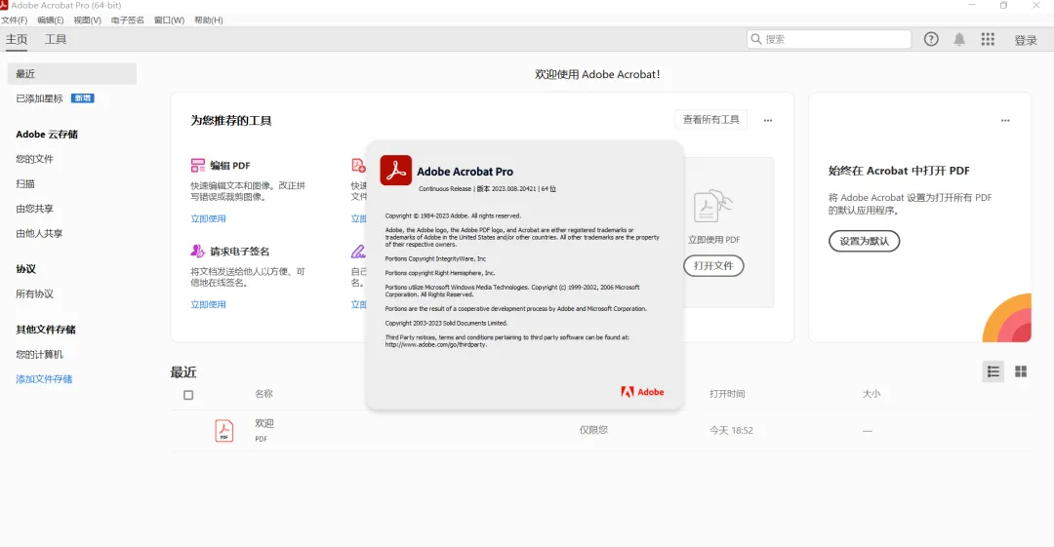
Task: Click the 欢迎 PDF file icon
Action: [x=223, y=430]
